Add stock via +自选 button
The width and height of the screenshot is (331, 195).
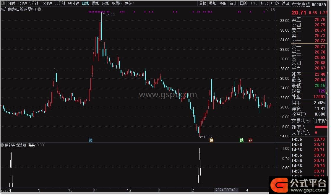click(x=275, y=3)
